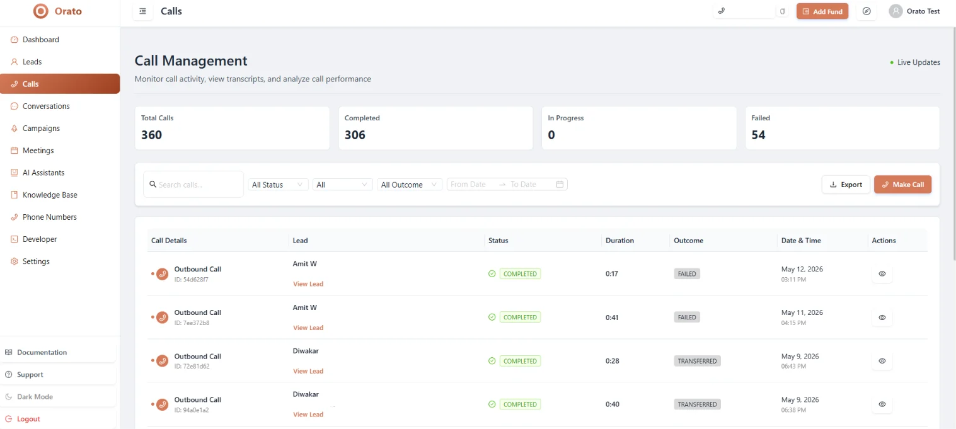Click the Add Fund button
The height and width of the screenshot is (429, 956).
(x=822, y=11)
